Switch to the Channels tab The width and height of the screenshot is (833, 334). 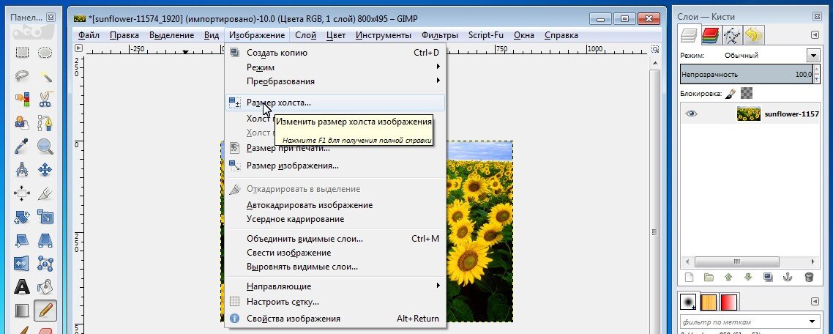[x=711, y=36]
